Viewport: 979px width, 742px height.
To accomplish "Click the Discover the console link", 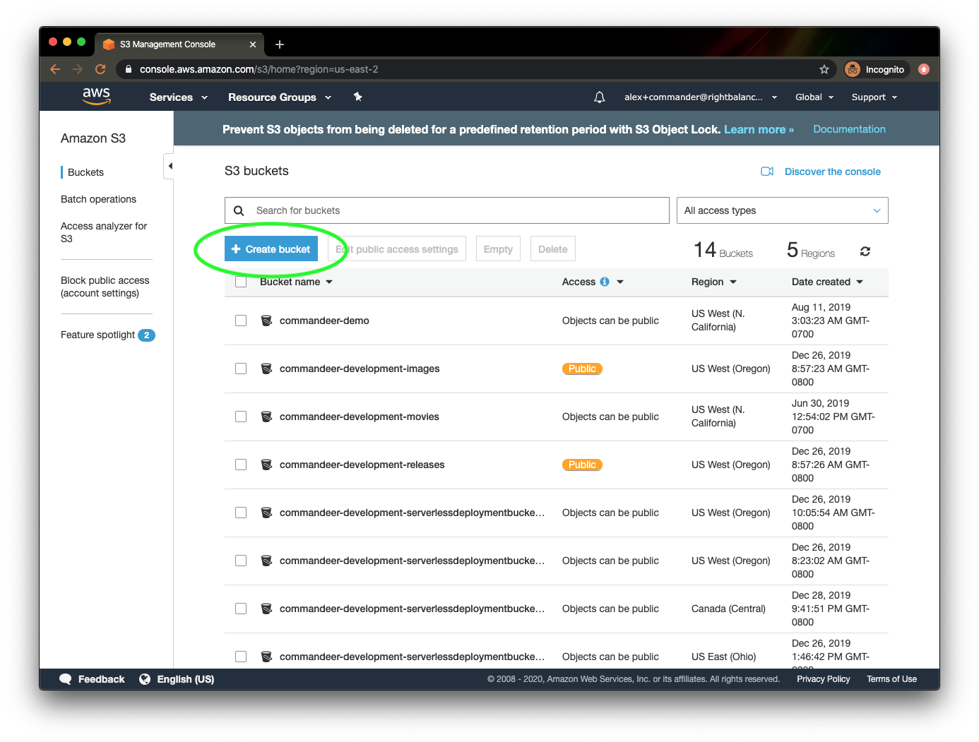I will (832, 172).
